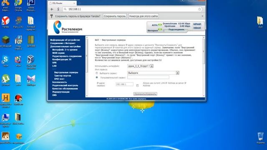Open Parental control in the sidebar

pos(65,85)
